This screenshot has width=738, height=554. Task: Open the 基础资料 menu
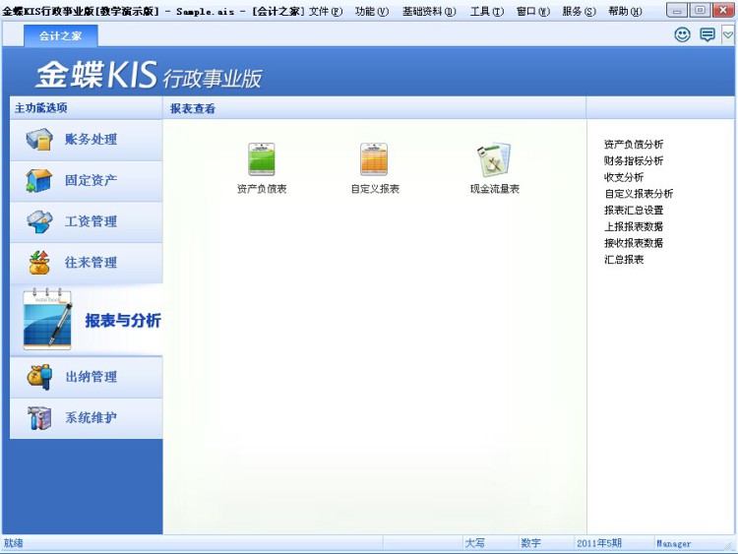click(x=428, y=11)
